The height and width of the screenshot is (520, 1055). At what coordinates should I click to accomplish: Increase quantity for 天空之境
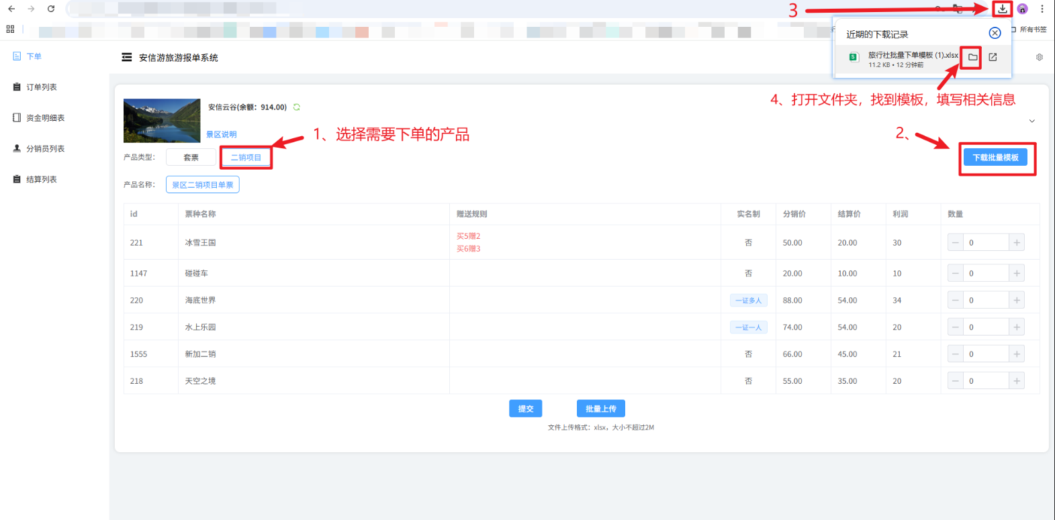click(1017, 380)
